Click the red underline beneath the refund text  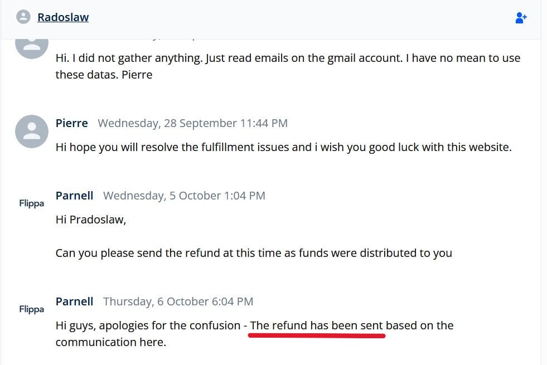click(x=316, y=334)
